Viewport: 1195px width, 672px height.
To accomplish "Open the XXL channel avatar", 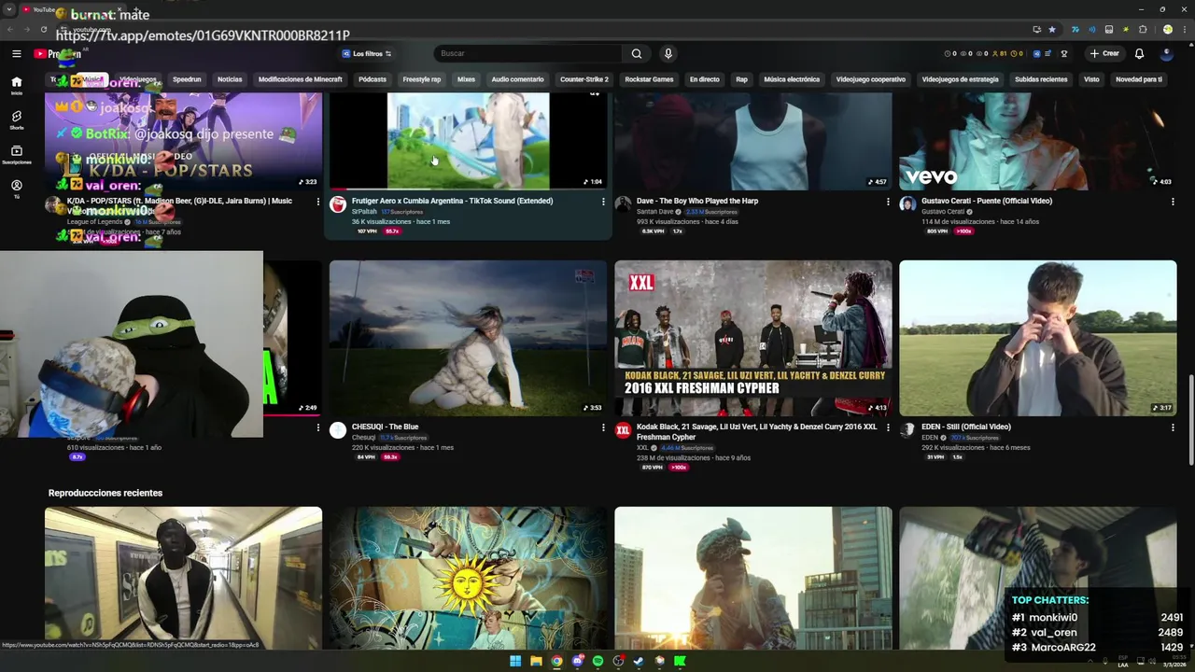I will click(623, 430).
